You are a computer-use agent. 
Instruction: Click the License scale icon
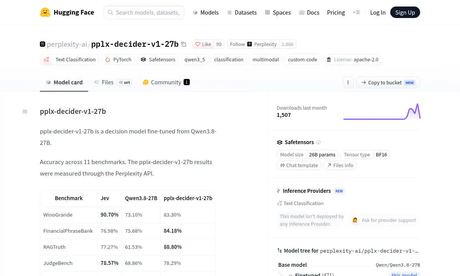329,59
